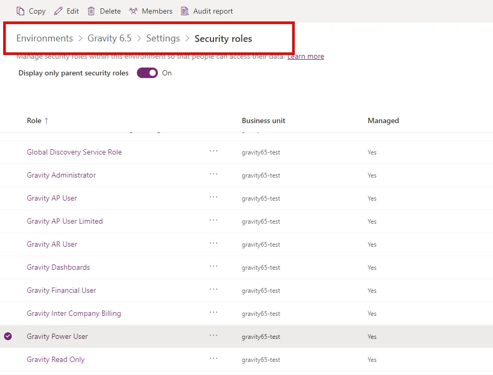Click the Edit pencil icon

(x=58, y=12)
